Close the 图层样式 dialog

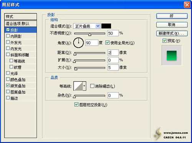click(187, 5)
